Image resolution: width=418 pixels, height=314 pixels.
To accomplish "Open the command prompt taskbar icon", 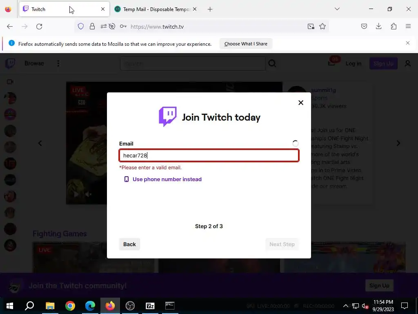I will click(x=170, y=306).
